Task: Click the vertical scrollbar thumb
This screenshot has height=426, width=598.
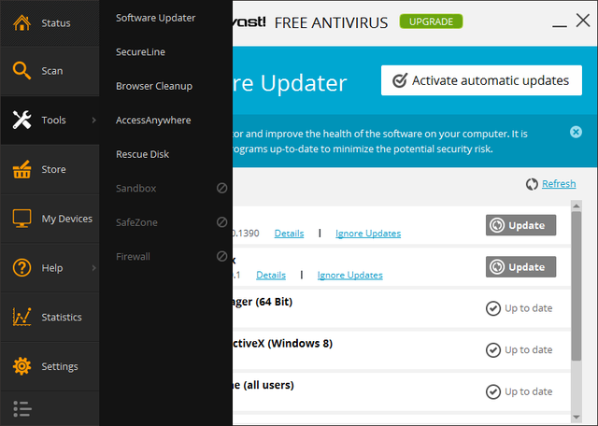Action: coord(577,287)
